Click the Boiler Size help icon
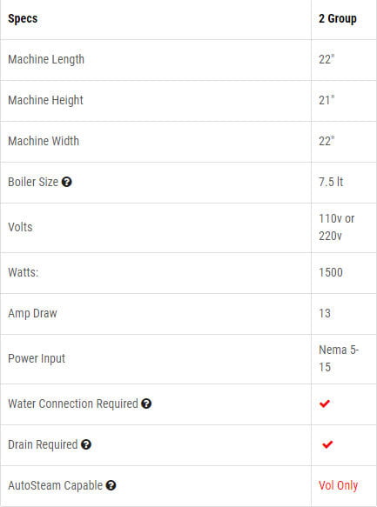This screenshot has height=507, width=377. pos(67,182)
